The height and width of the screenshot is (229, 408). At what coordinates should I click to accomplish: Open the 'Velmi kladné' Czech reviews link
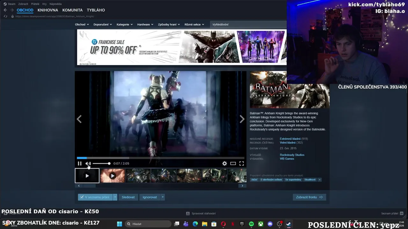(288, 143)
